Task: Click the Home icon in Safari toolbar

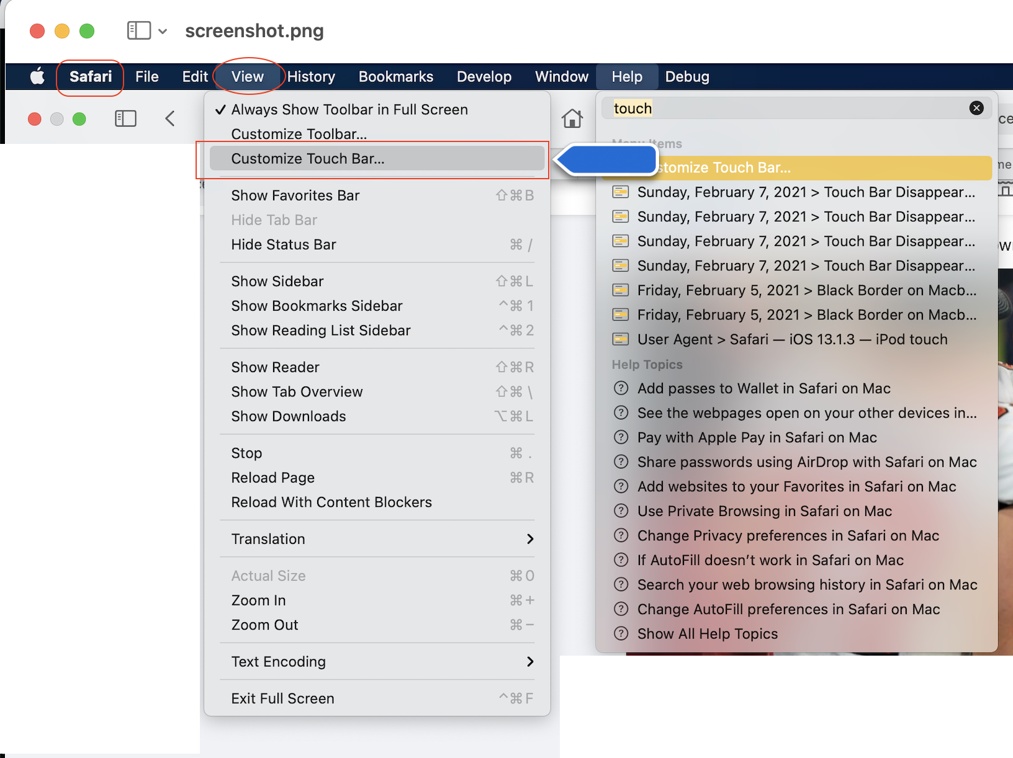Action: pyautogui.click(x=572, y=118)
